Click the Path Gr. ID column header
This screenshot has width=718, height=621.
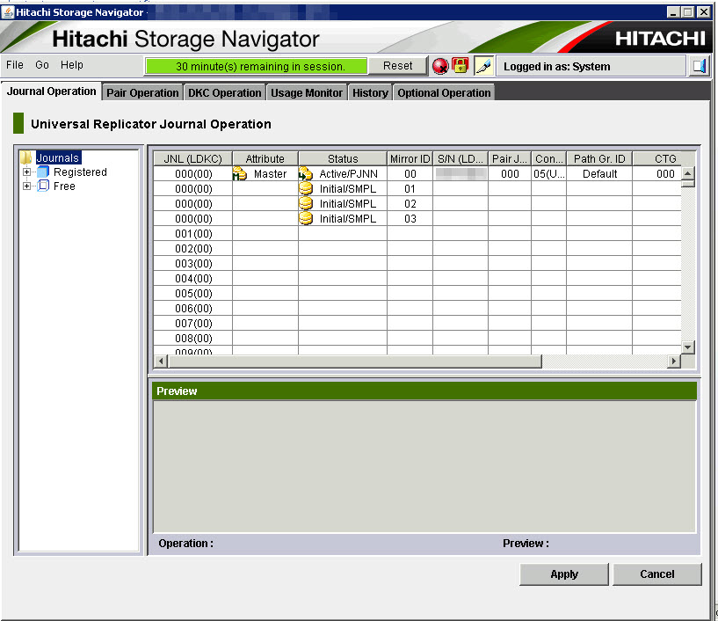coord(599,158)
